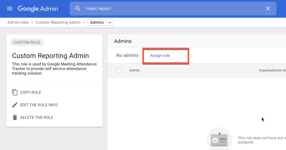Screen dimensions: 286x150
Task: Click EDIT THE ROLE INFO label
Action: pos(39,105)
